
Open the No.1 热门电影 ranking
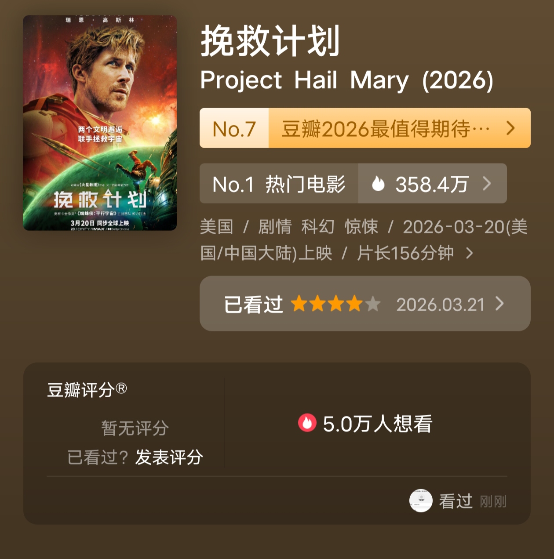pyautogui.click(x=279, y=184)
